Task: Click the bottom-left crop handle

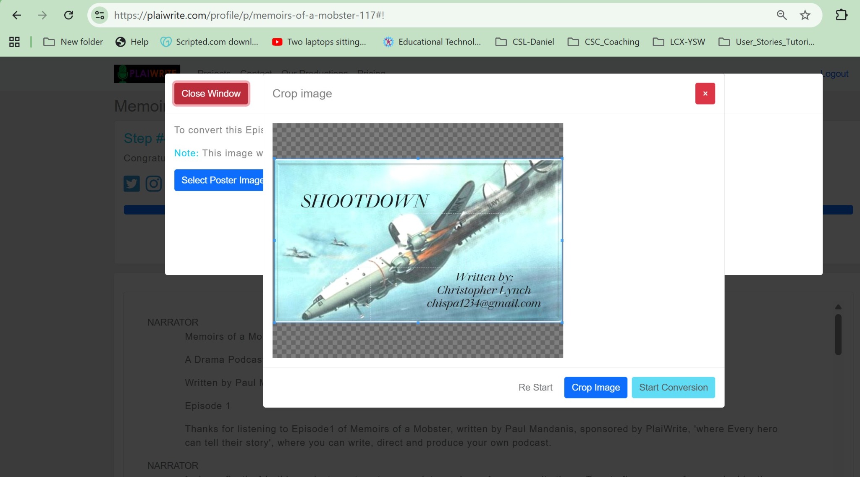Action: 275,322
